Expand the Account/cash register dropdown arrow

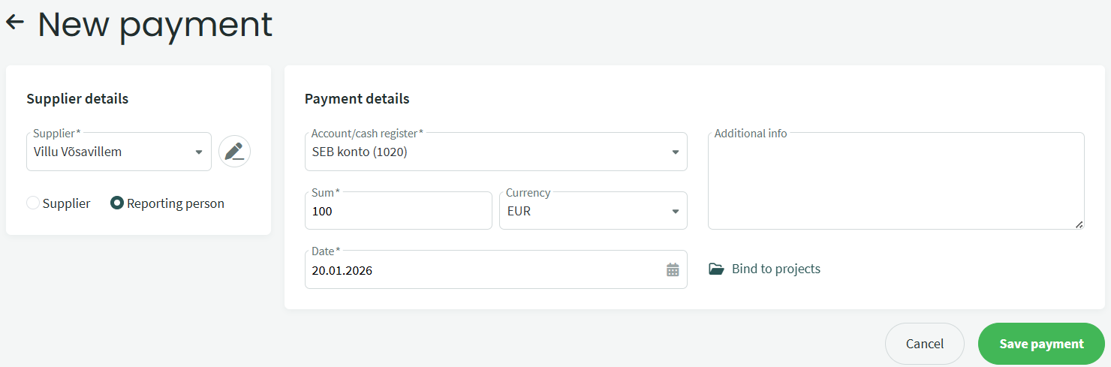tap(674, 152)
